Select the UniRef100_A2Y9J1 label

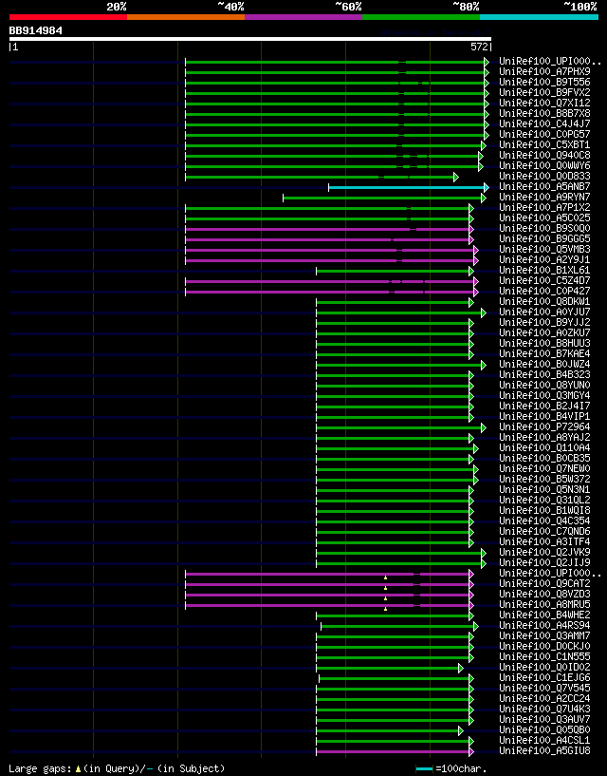pyautogui.click(x=544, y=260)
